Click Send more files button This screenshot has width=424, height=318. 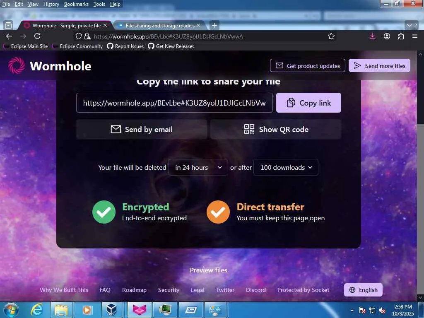point(379,66)
